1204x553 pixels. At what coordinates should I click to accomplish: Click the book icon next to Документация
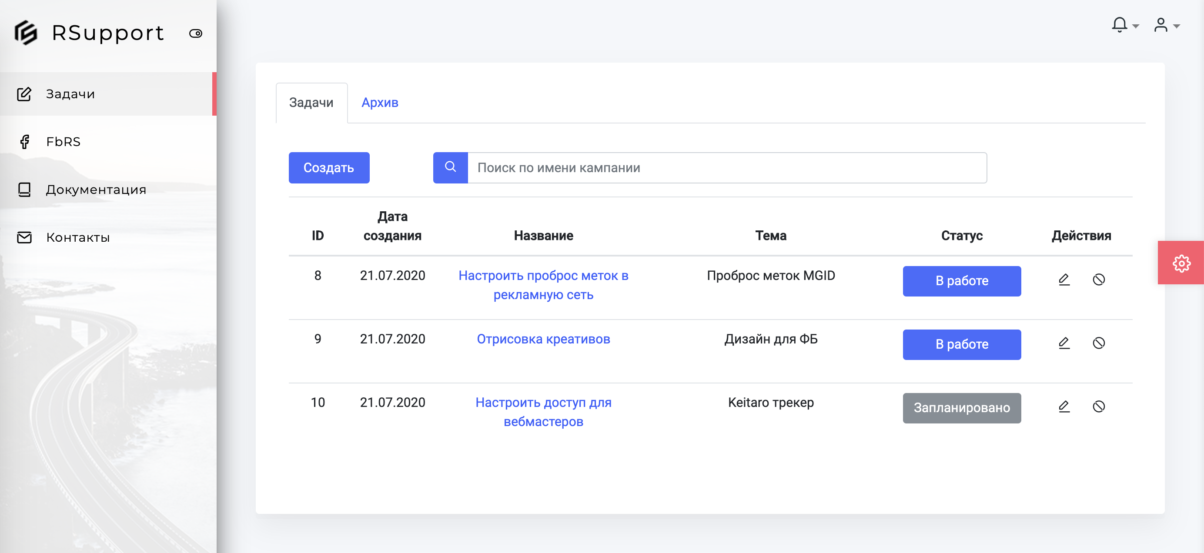click(x=24, y=189)
